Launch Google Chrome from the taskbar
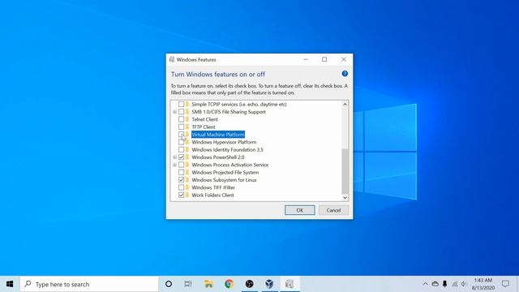Viewport: 519px width, 292px height. tap(229, 284)
